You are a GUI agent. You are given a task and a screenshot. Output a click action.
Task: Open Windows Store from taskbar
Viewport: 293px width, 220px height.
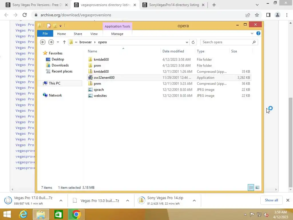pos(58,214)
